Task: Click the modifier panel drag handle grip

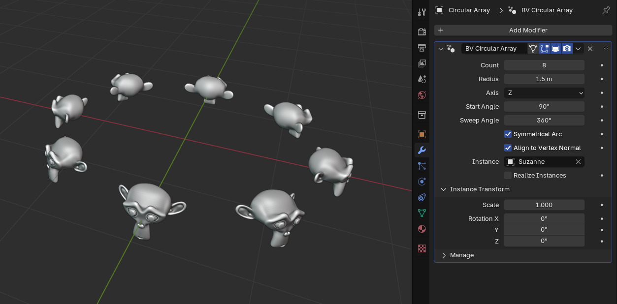Action: coord(605,48)
